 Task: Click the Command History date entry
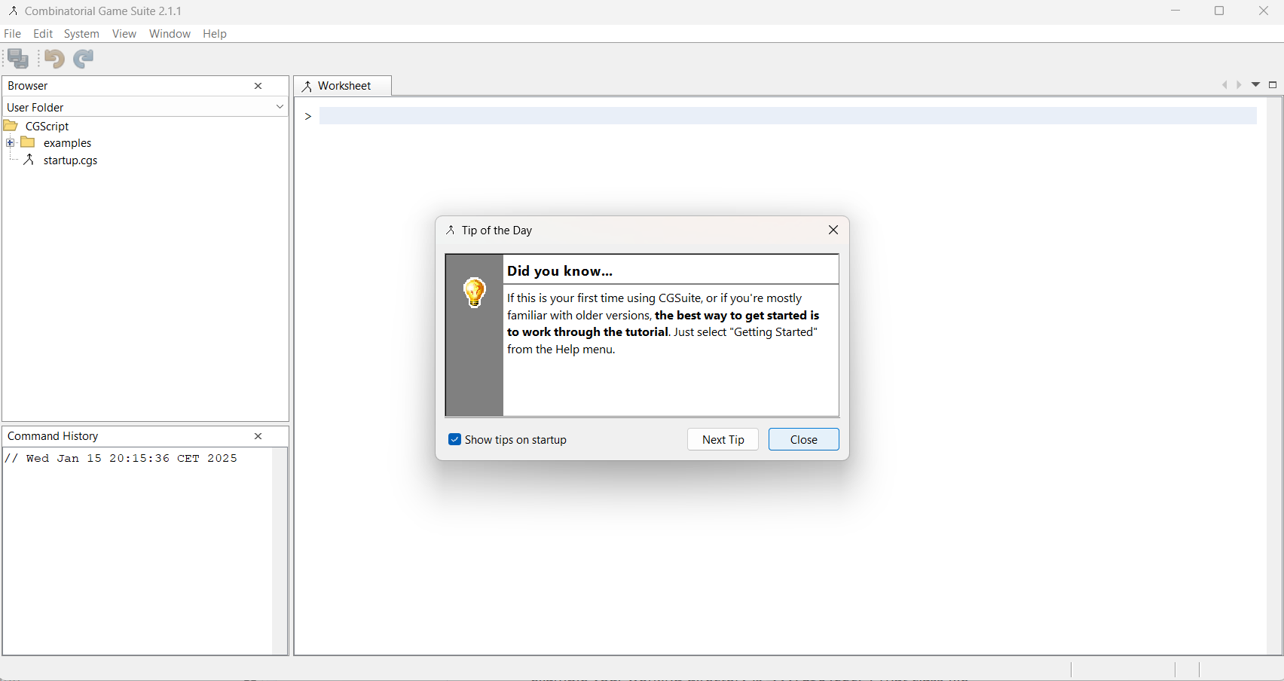(121, 458)
